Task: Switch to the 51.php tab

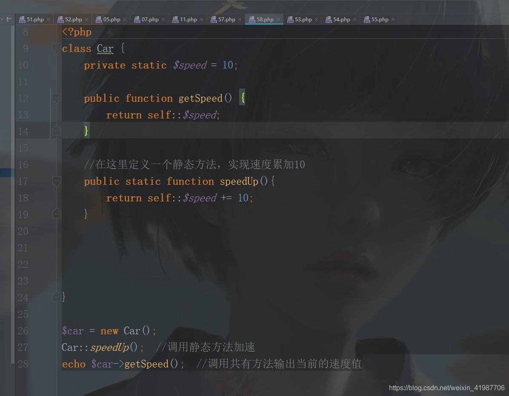Action: (35, 20)
